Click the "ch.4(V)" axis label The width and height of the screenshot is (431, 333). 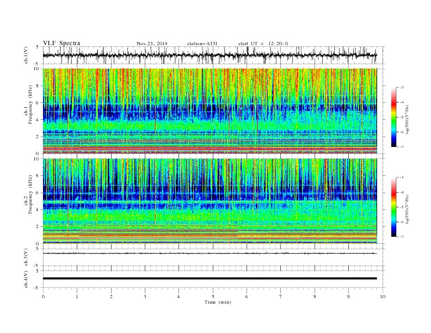click(26, 280)
